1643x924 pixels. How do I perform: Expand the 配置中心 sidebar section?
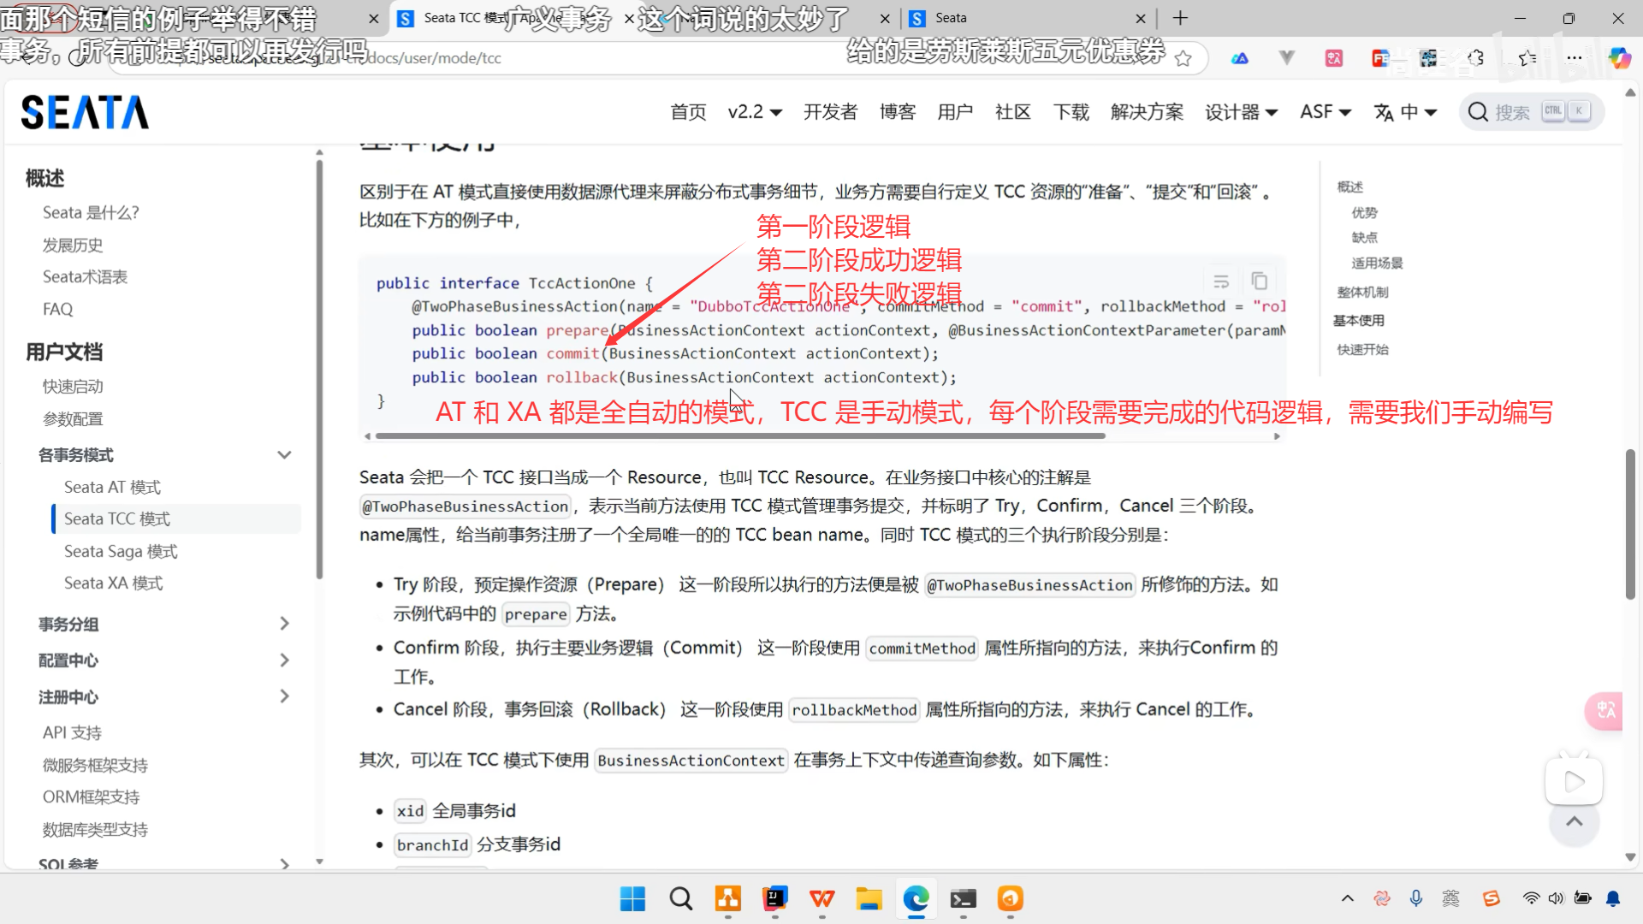pos(285,660)
